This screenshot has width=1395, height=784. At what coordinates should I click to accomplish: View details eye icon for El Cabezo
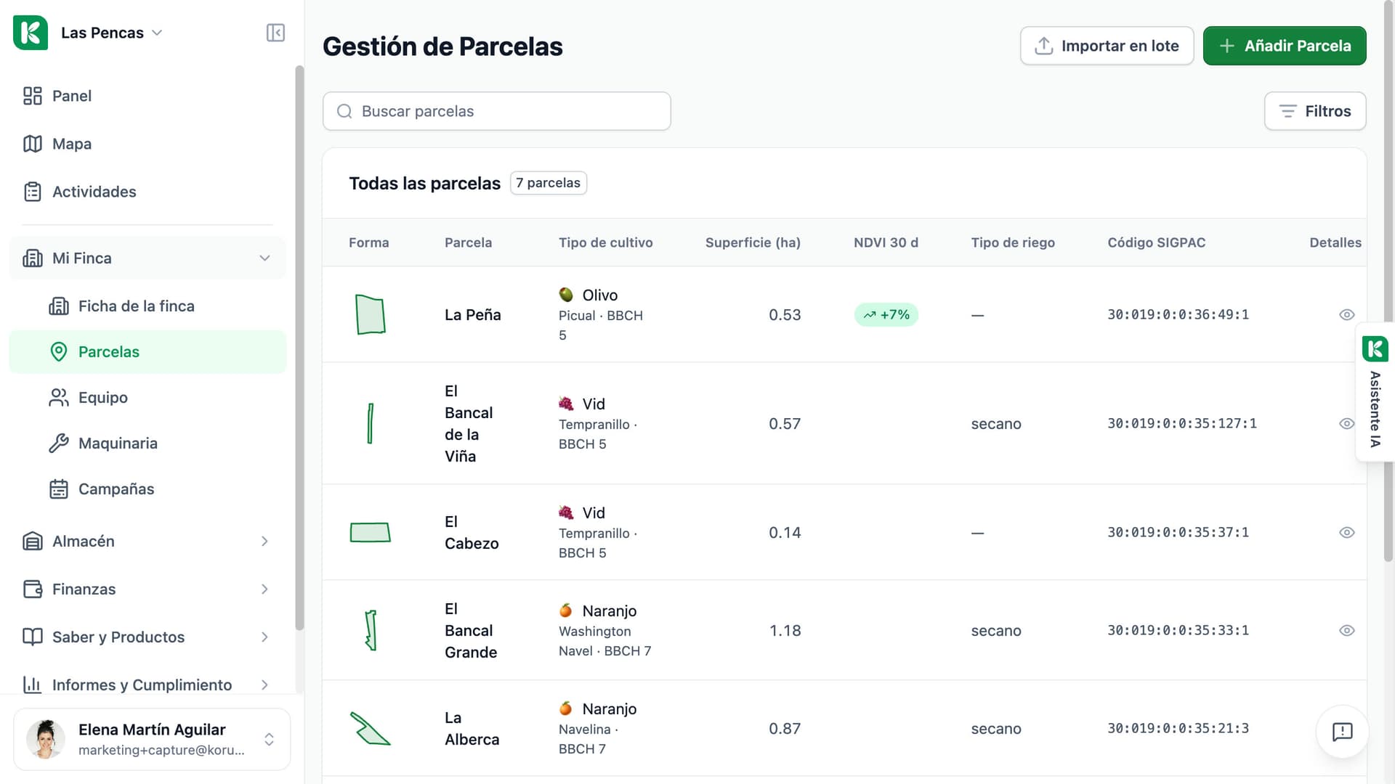pos(1346,532)
